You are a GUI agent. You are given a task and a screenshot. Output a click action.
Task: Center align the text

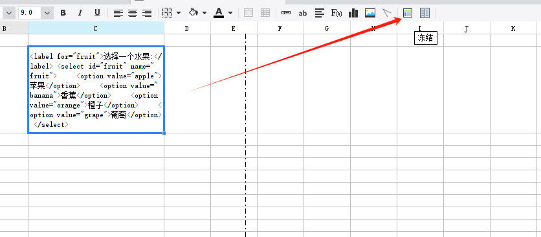[133, 13]
